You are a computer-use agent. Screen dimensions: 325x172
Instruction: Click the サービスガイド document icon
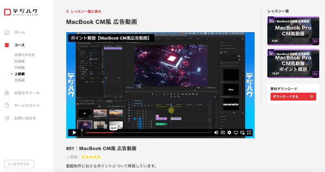(x=7, y=105)
